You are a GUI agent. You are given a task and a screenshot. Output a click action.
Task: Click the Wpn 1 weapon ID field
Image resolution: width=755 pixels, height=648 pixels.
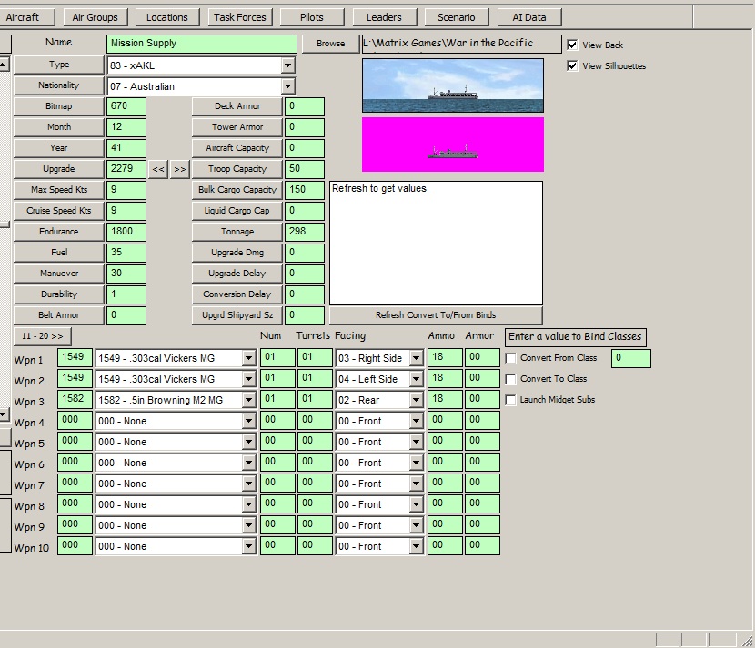(75, 358)
